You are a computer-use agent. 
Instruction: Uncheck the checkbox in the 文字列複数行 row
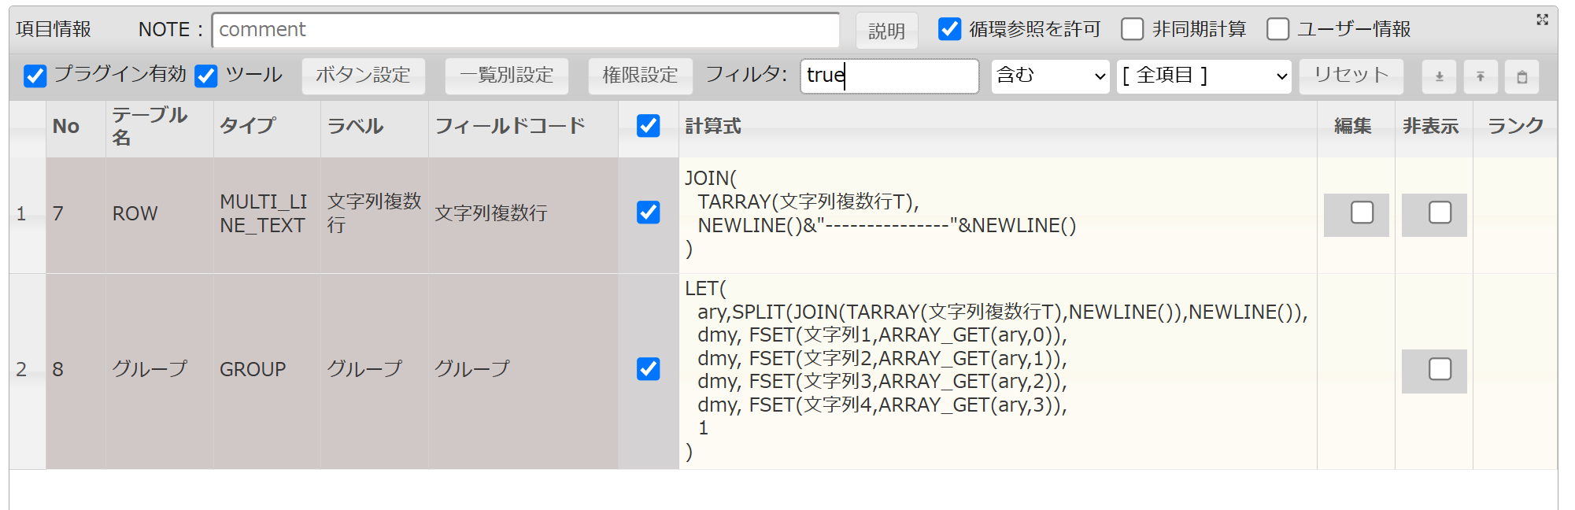649,213
